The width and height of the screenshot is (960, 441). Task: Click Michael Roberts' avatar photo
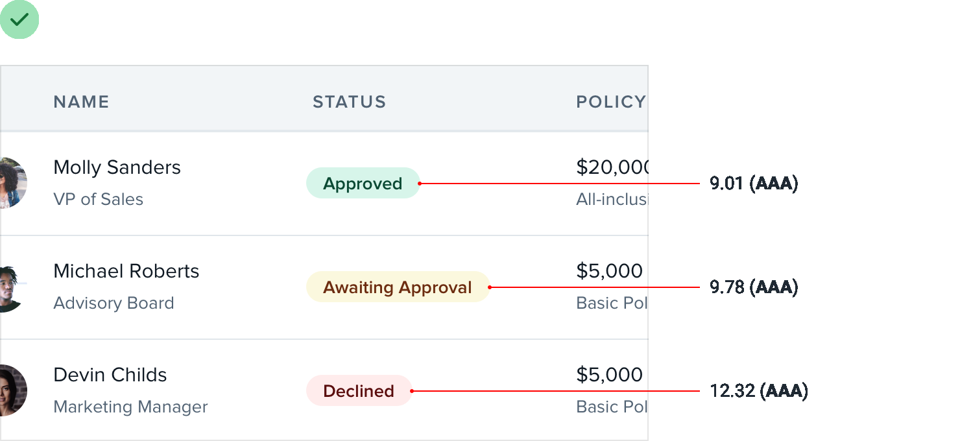click(x=12, y=287)
